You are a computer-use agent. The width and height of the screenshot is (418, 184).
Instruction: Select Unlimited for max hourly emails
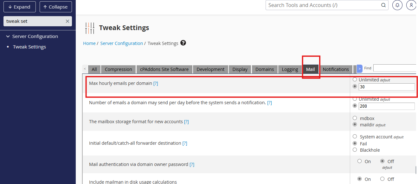(x=355, y=80)
